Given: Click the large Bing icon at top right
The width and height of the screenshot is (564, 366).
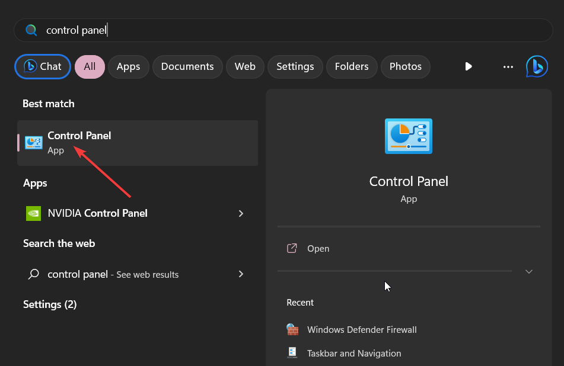Looking at the screenshot, I should tap(537, 66).
